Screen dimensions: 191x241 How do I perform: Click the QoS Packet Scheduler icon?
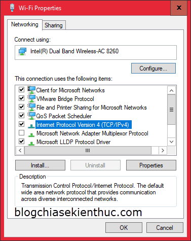(x=31, y=116)
